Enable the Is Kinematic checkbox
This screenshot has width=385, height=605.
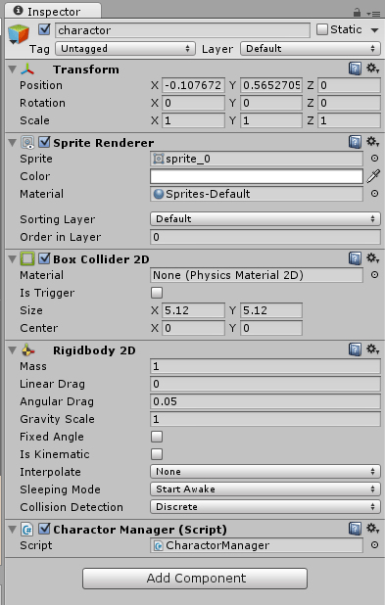coord(157,454)
